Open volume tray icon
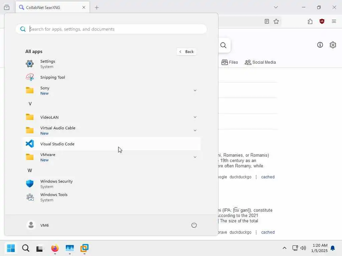This screenshot has width=342, height=256. pyautogui.click(x=303, y=248)
